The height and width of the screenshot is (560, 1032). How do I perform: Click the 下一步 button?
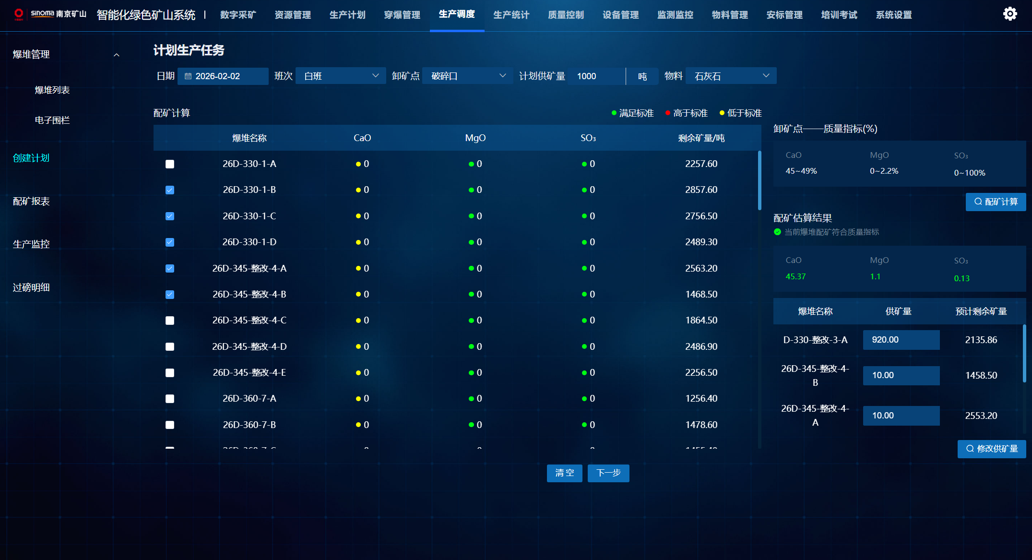click(x=608, y=473)
